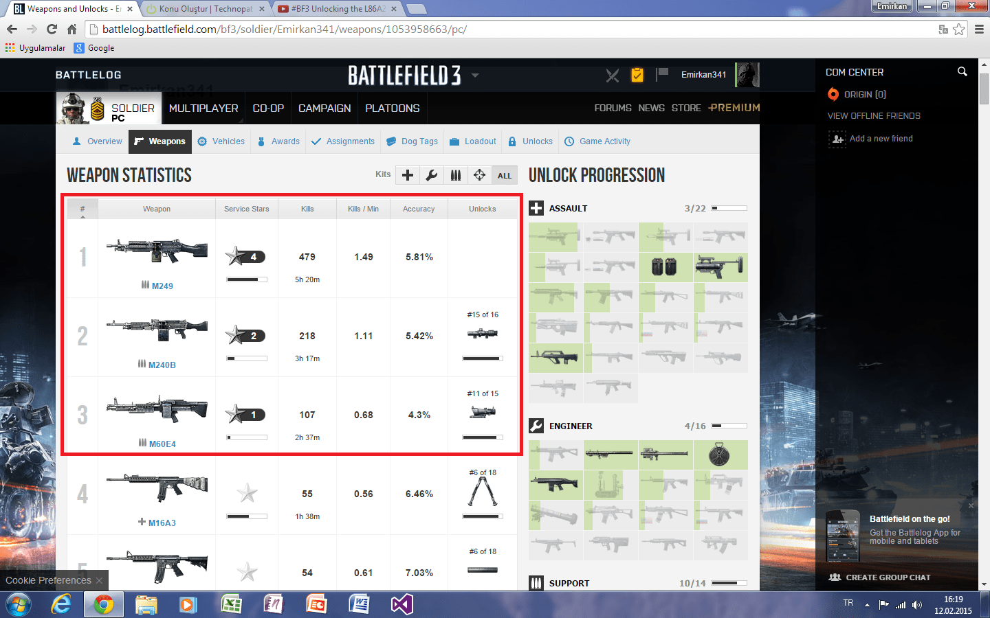
Task: Click the bipod unlock icon in M16A3 row
Action: [x=483, y=492]
